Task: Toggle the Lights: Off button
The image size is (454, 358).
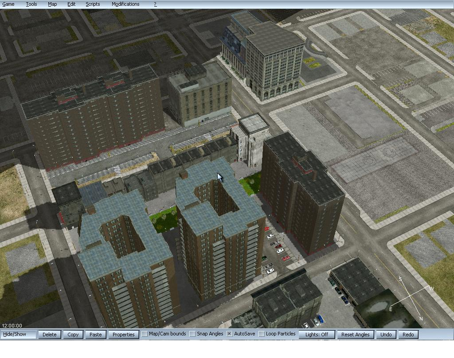Action: tap(317, 335)
